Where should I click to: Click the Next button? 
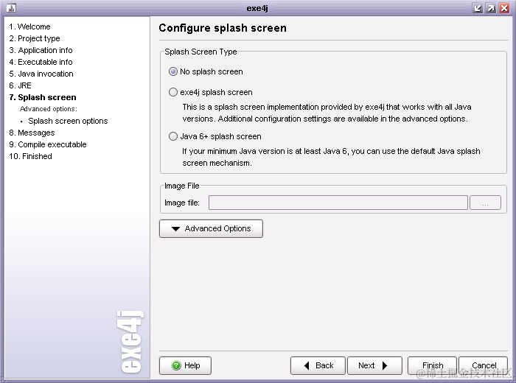pos(374,365)
